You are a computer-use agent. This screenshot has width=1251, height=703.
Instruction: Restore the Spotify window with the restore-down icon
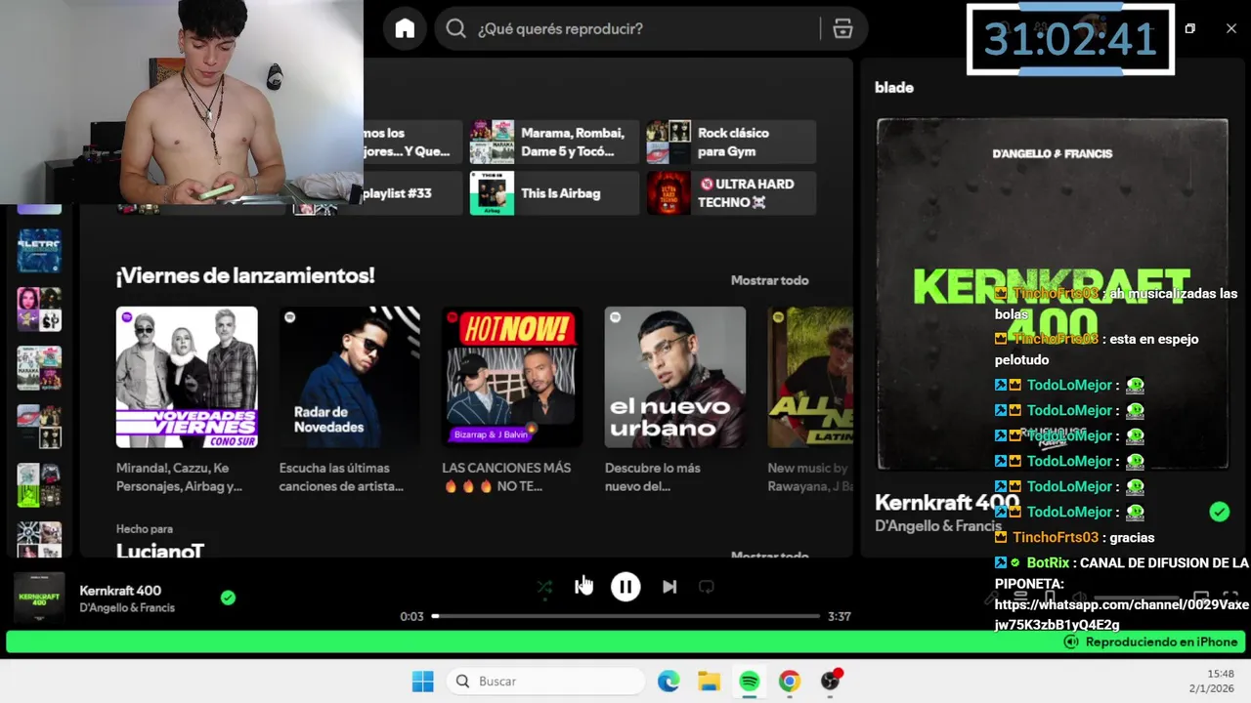pyautogui.click(x=1189, y=28)
